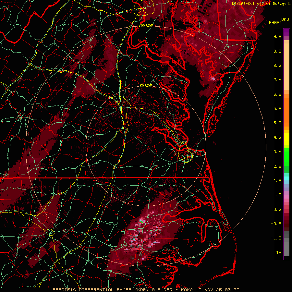Screen dimensions: 292x292
Task: Click the 1.0 scale value
Action: point(277,195)
